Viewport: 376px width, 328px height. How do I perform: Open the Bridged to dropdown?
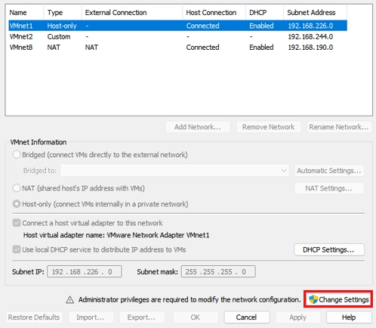174,171
